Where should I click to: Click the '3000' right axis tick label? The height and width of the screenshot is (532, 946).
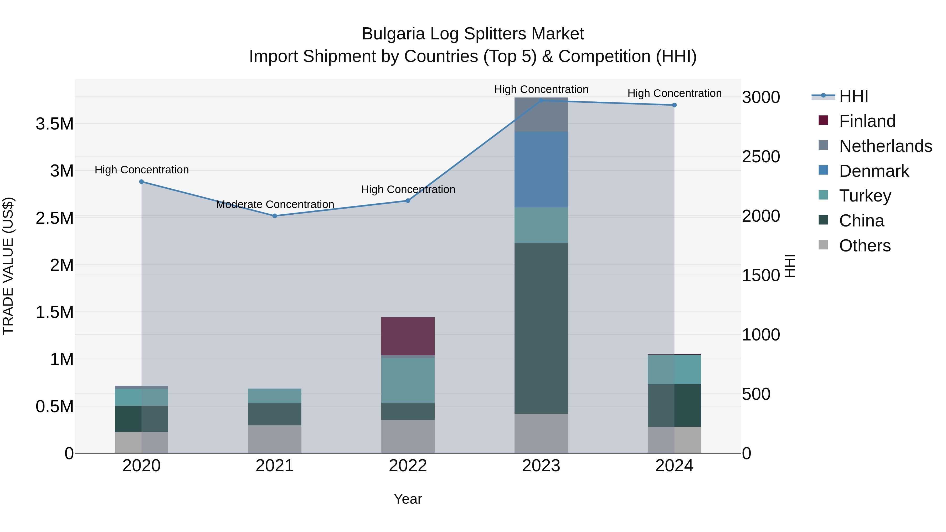(x=761, y=97)
